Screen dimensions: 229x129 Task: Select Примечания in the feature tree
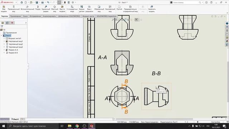coord(11,33)
